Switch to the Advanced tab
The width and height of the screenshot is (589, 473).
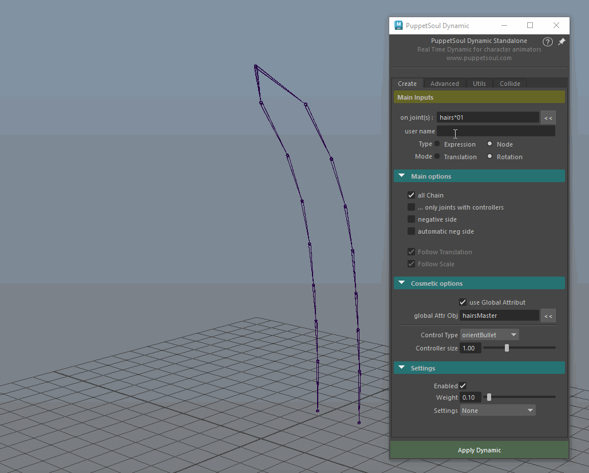pyautogui.click(x=444, y=84)
